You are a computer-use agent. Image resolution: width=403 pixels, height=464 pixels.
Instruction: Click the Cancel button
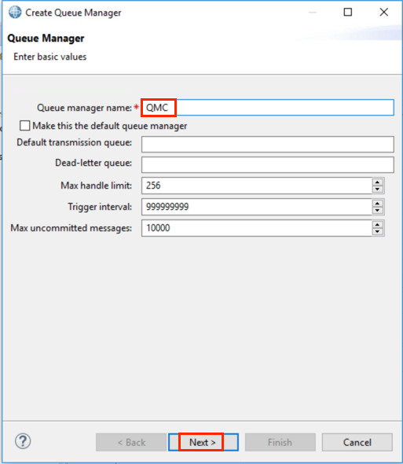click(357, 443)
